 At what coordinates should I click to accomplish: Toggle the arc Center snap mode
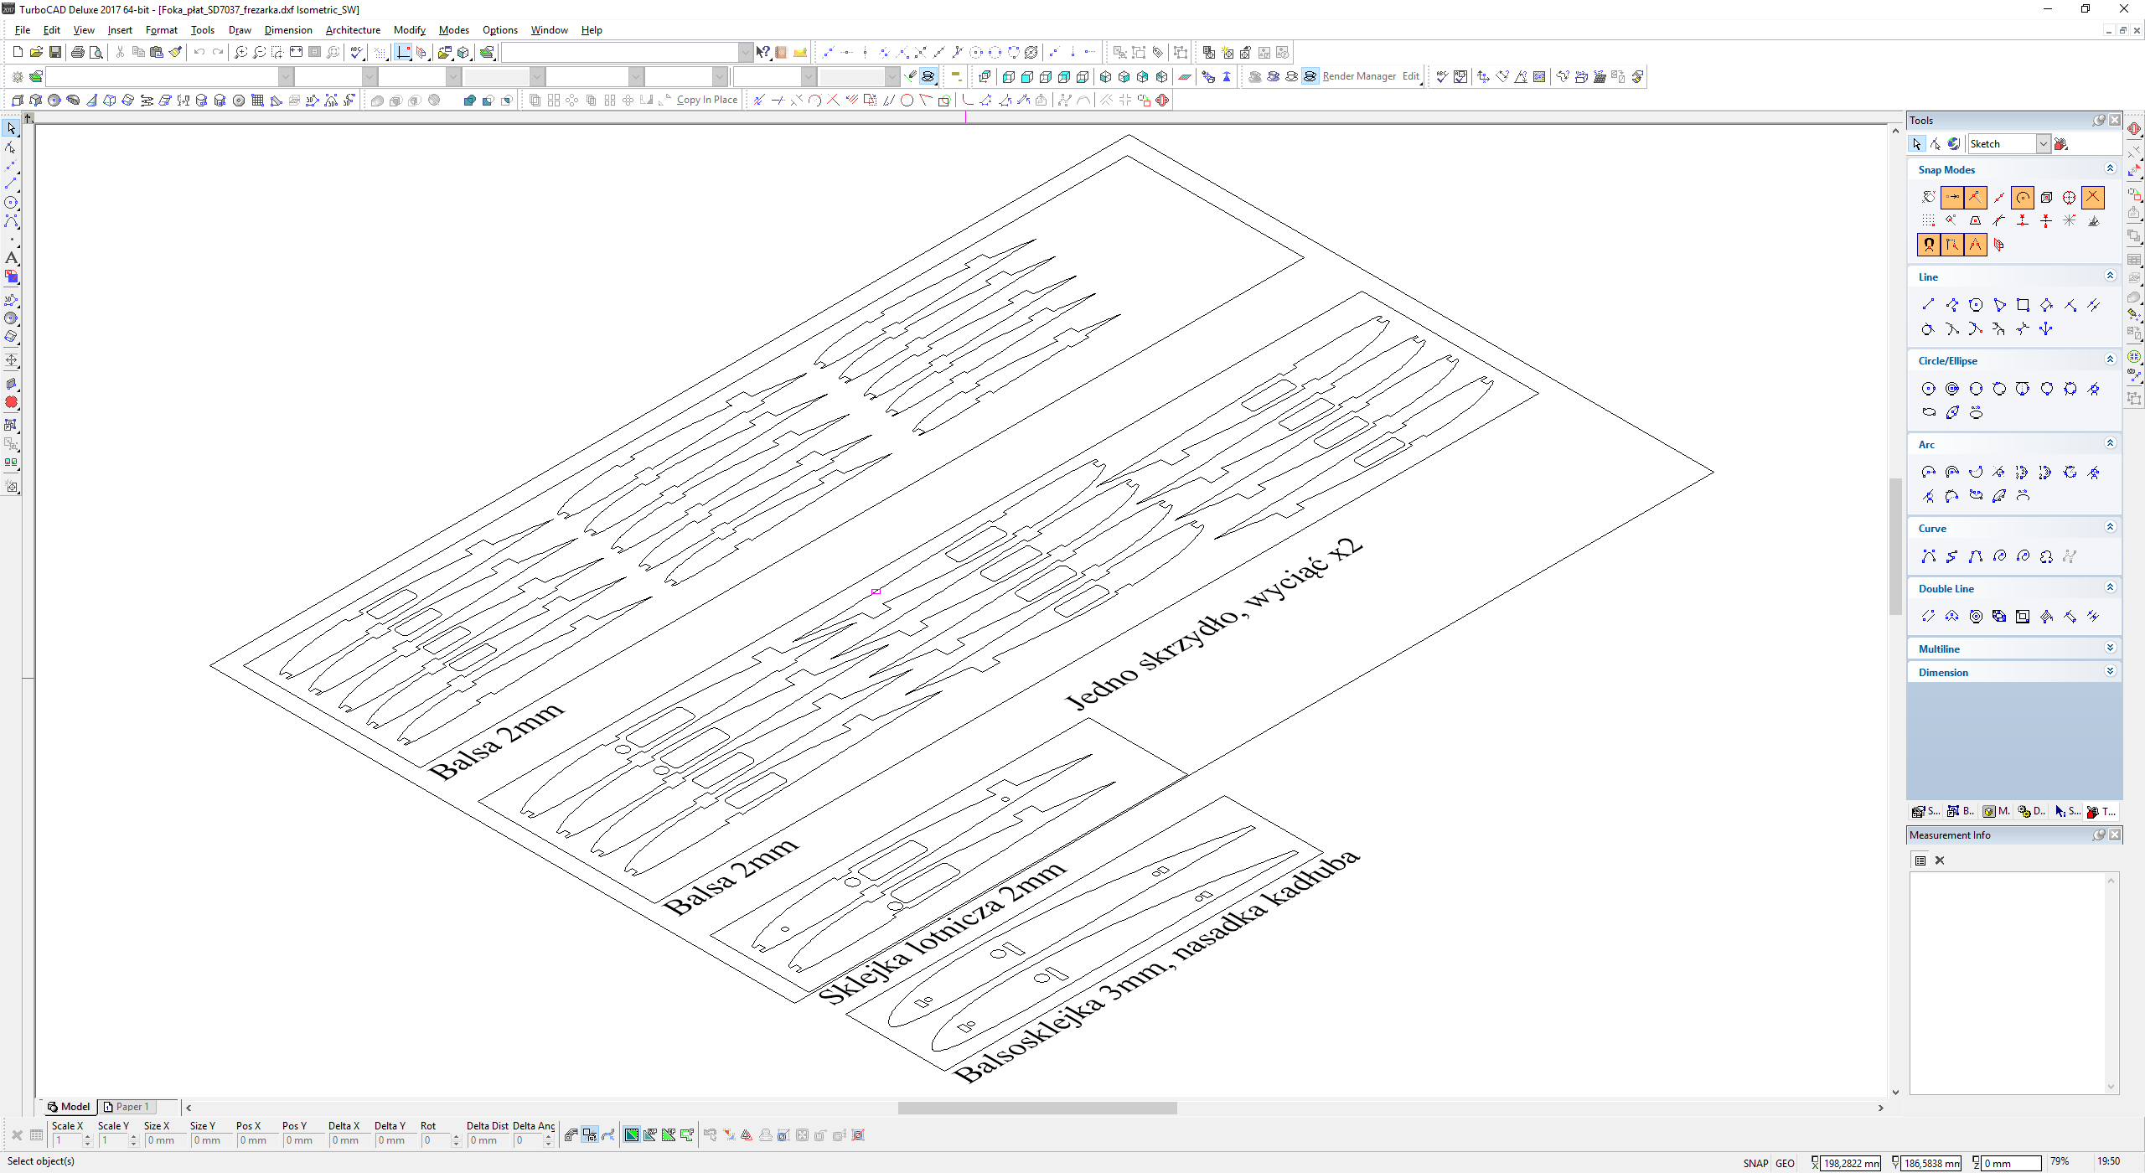click(2023, 198)
